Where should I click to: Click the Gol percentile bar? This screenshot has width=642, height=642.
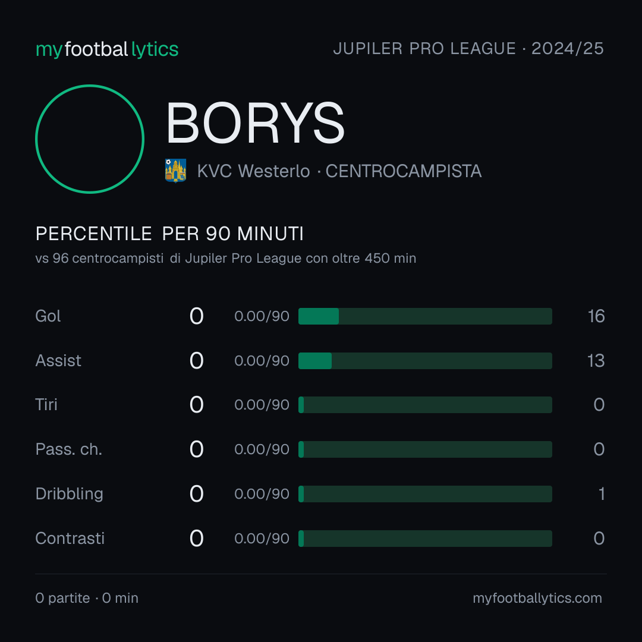[x=425, y=316]
